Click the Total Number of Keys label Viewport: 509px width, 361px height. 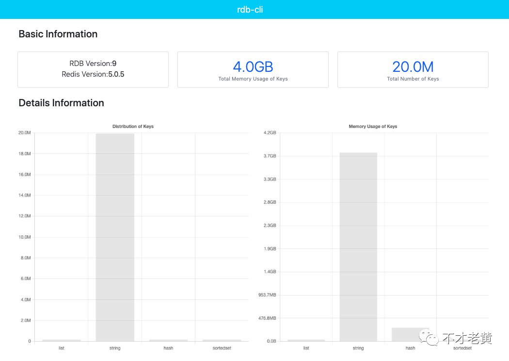tap(413, 79)
